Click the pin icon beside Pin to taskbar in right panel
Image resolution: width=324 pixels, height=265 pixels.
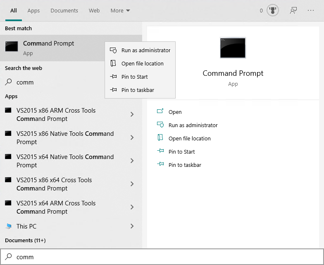[160, 165]
